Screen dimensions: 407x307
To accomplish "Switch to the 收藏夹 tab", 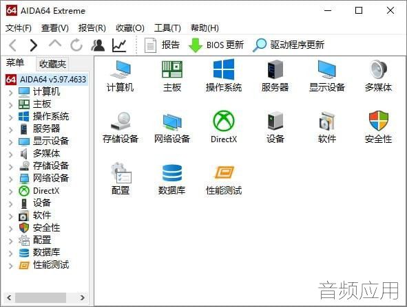I will 52,64.
